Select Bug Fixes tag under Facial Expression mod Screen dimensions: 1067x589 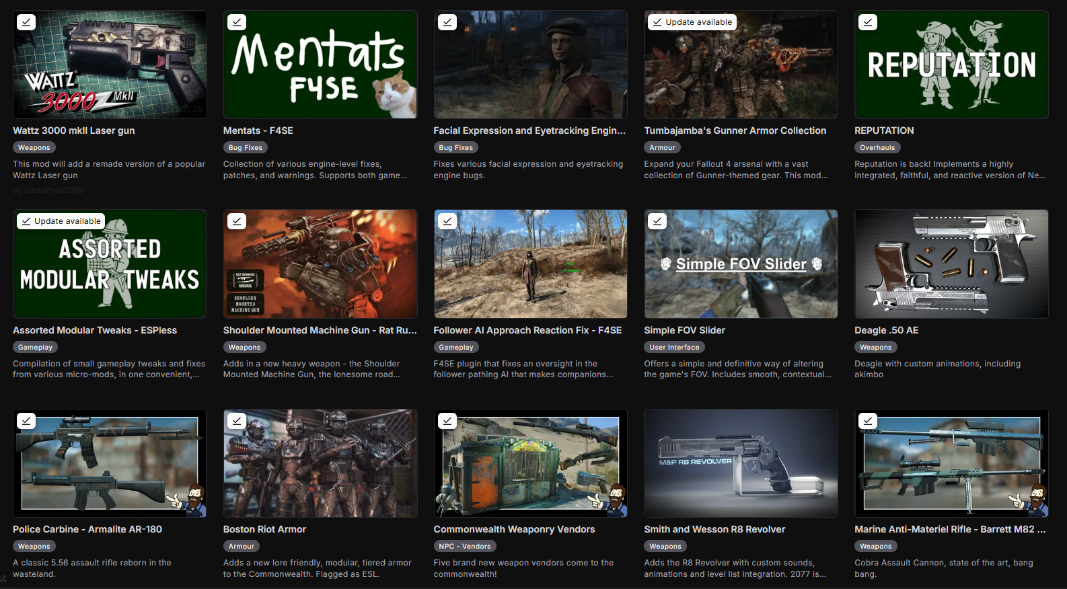(x=456, y=148)
